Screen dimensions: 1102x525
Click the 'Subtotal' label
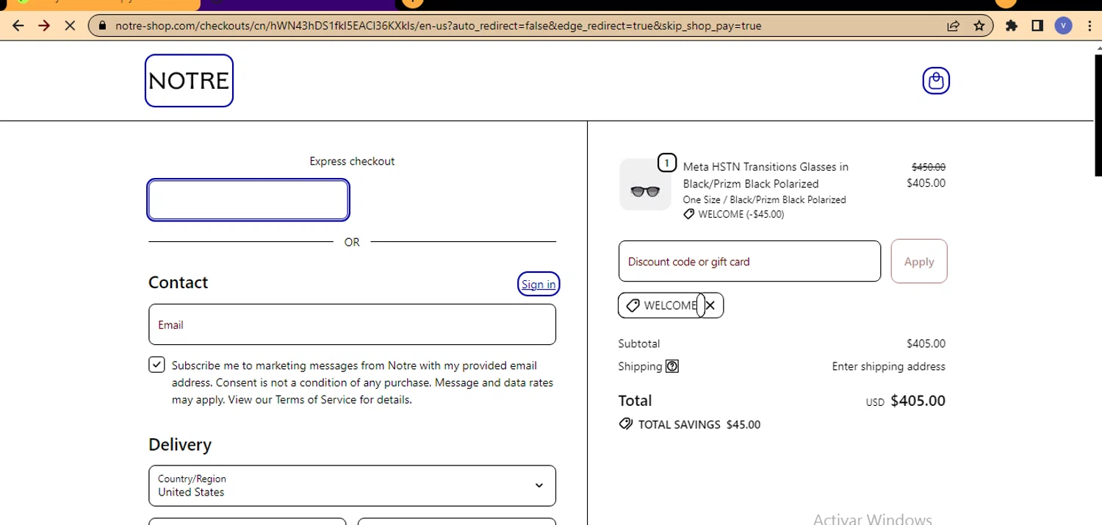coord(639,343)
